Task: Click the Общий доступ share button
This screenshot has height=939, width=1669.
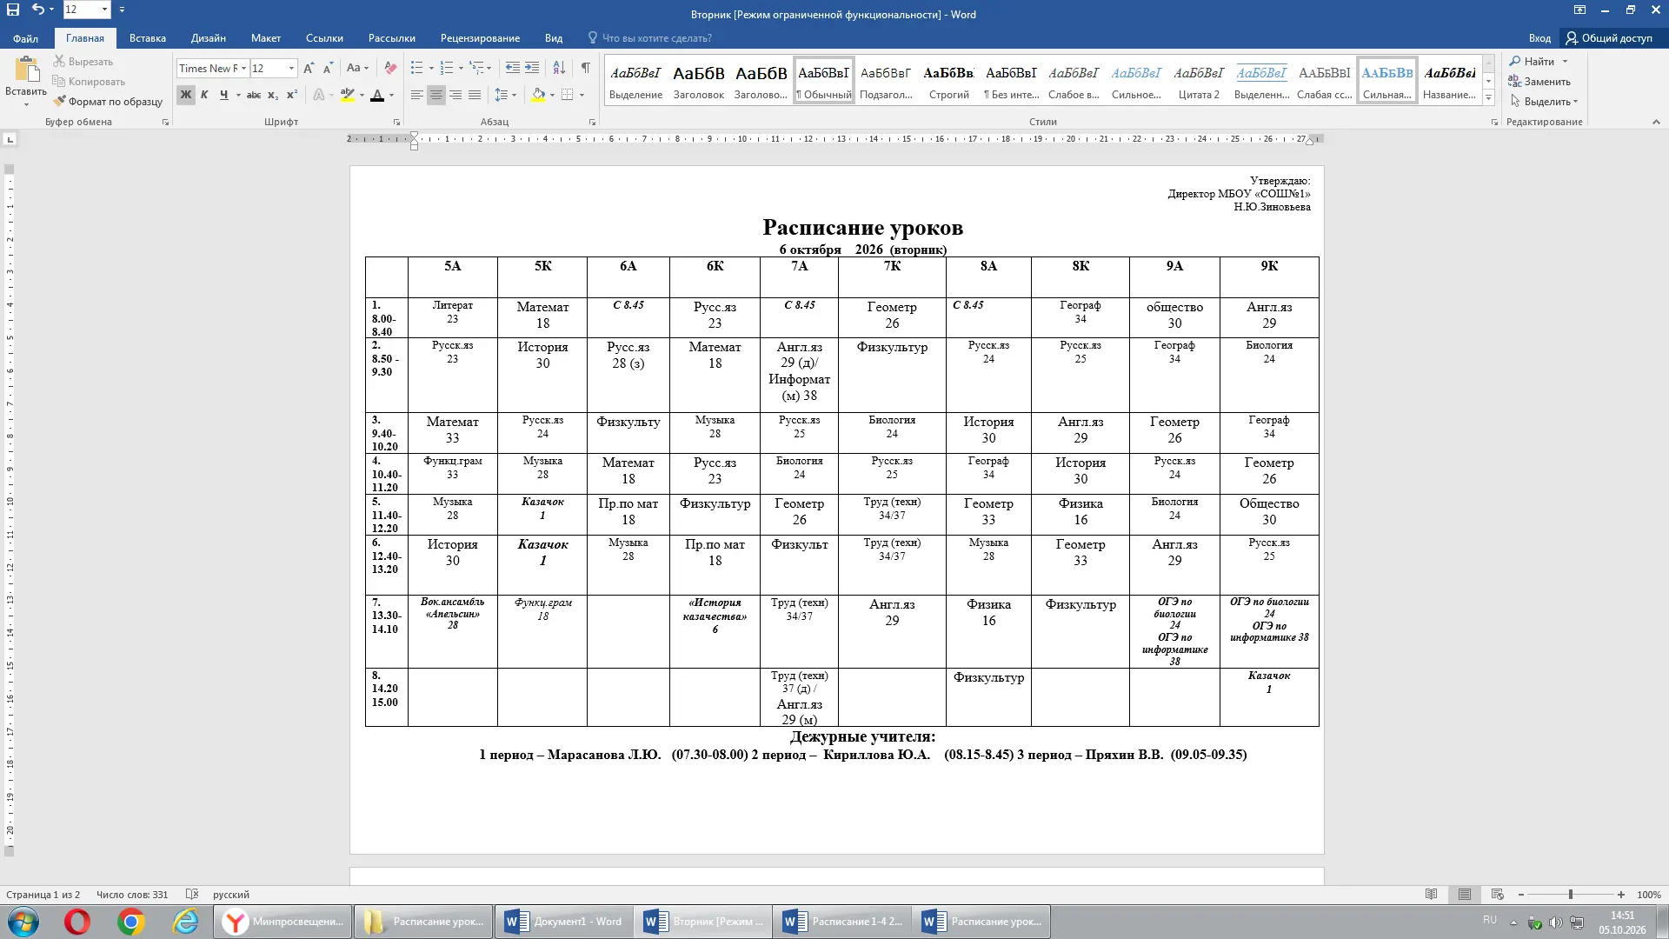Action: coord(1609,38)
